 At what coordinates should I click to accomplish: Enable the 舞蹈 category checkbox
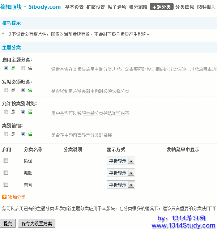tap(6, 173)
